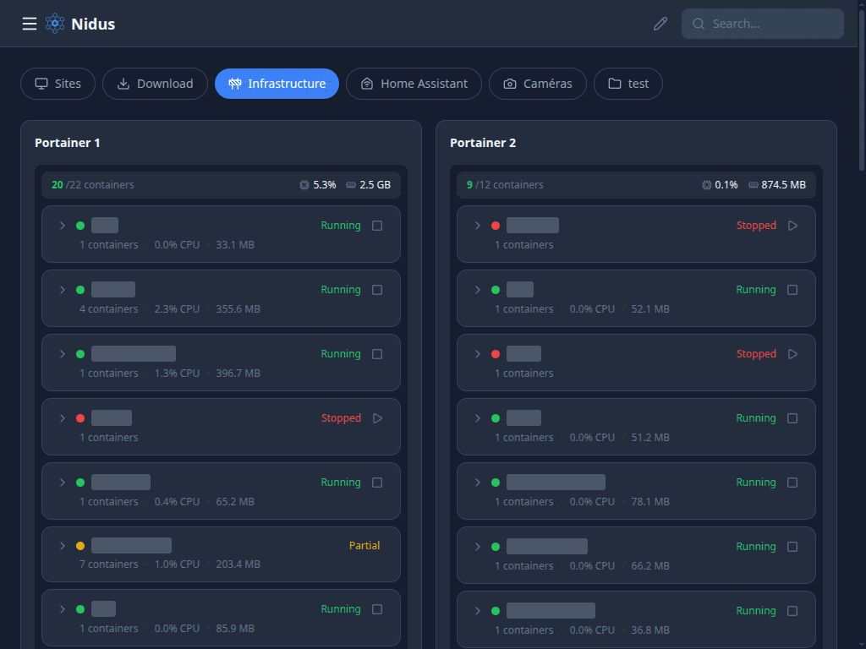866x649 pixels.
Task: Click the Nidus atom logo icon
Action: [54, 23]
